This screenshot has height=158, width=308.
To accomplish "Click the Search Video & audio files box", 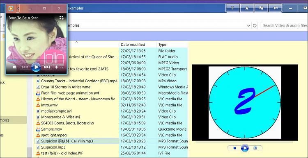I will (x=284, y=25).
